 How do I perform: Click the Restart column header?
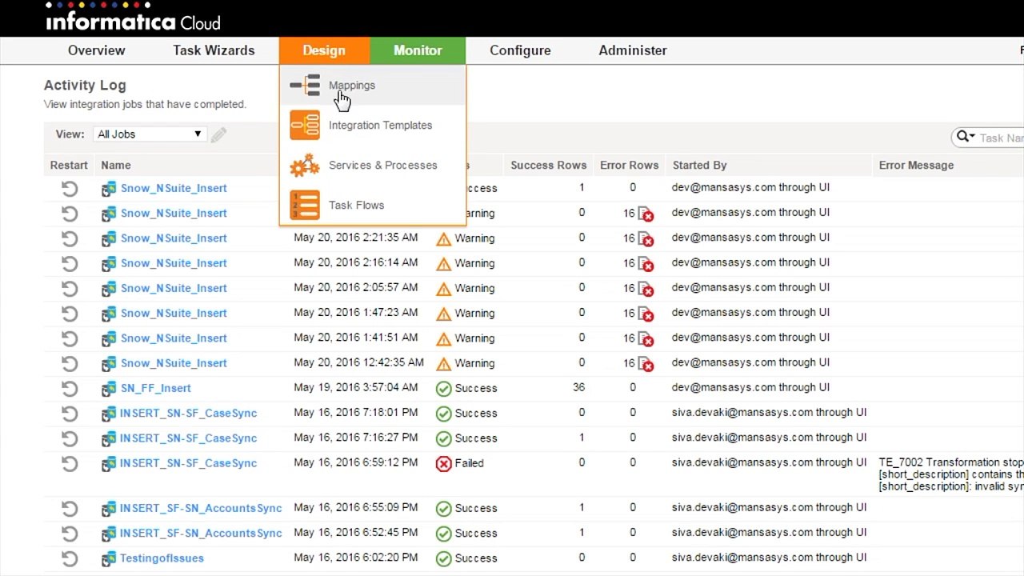coord(69,165)
